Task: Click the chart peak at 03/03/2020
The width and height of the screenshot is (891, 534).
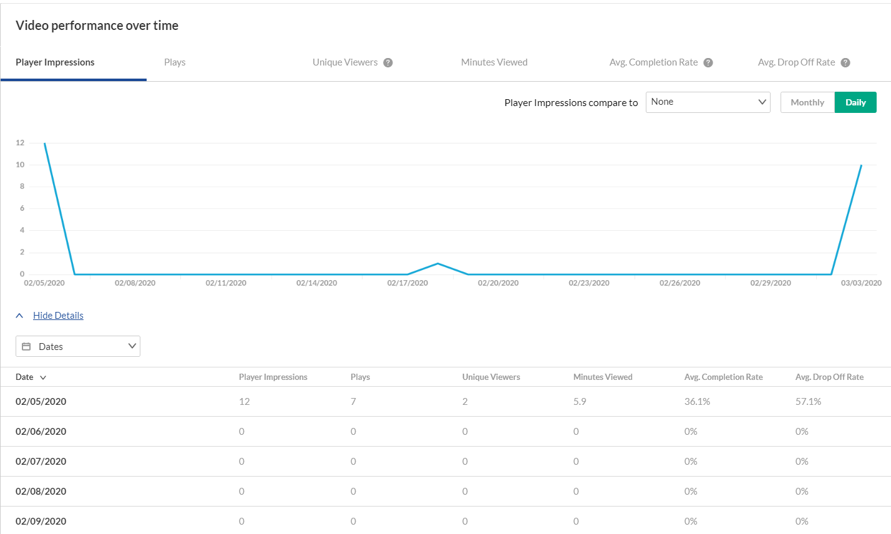Action: [861, 165]
